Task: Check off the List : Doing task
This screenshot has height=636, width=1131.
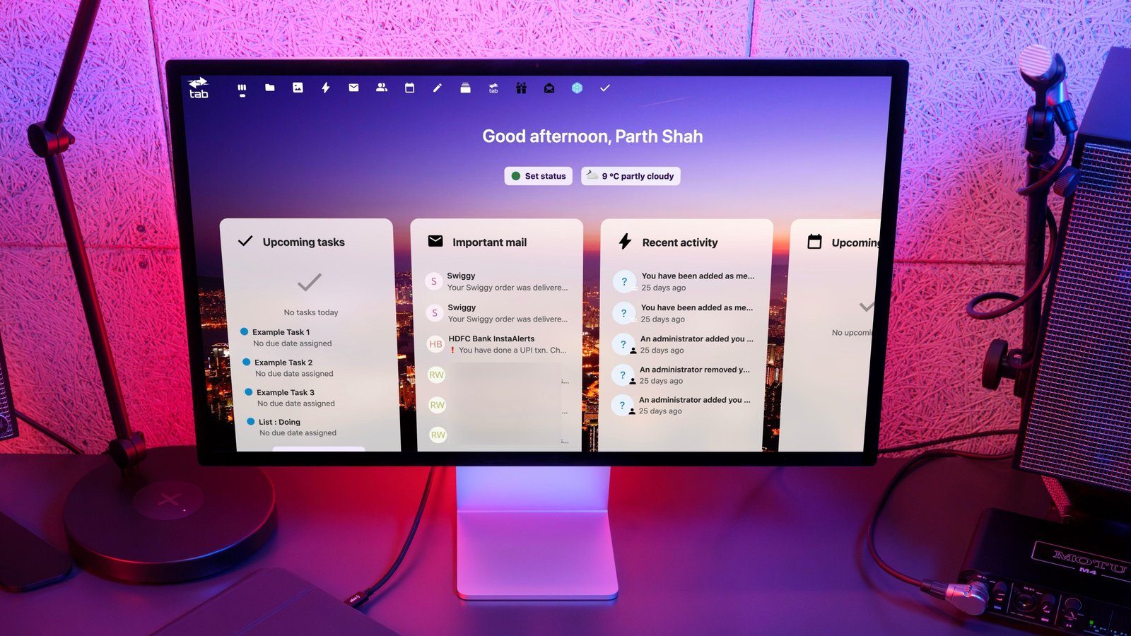Action: [250, 421]
